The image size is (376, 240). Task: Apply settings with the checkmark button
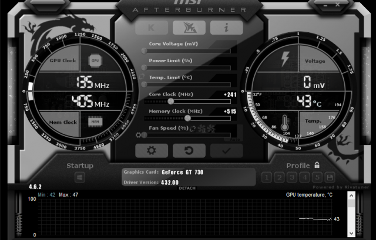pos(226,150)
